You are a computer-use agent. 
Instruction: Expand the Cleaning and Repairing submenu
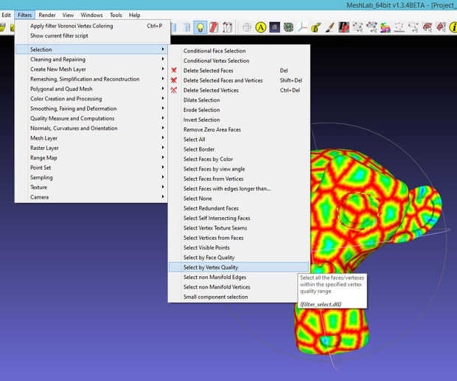pyautogui.click(x=91, y=59)
